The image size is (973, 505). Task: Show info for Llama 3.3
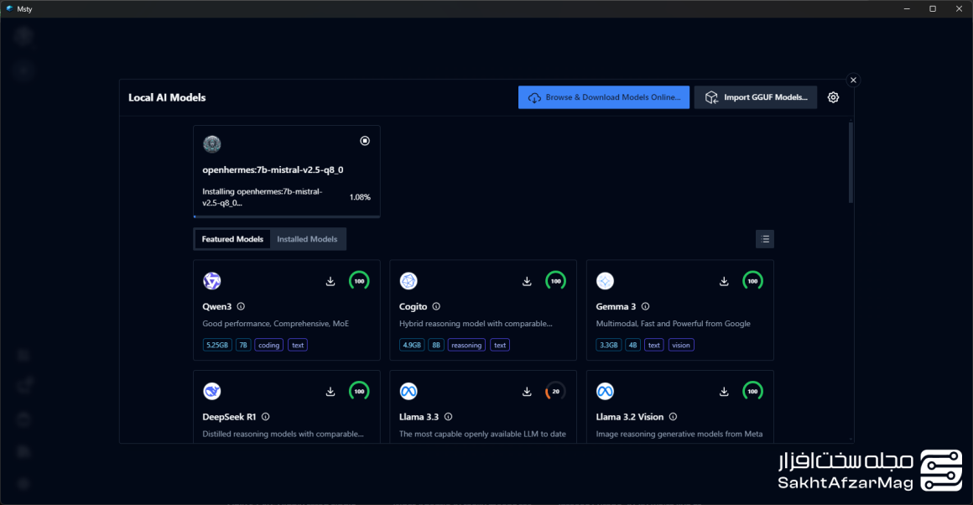pyautogui.click(x=448, y=417)
